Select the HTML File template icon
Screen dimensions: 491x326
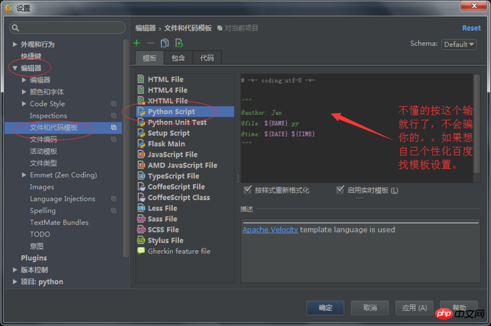click(141, 79)
